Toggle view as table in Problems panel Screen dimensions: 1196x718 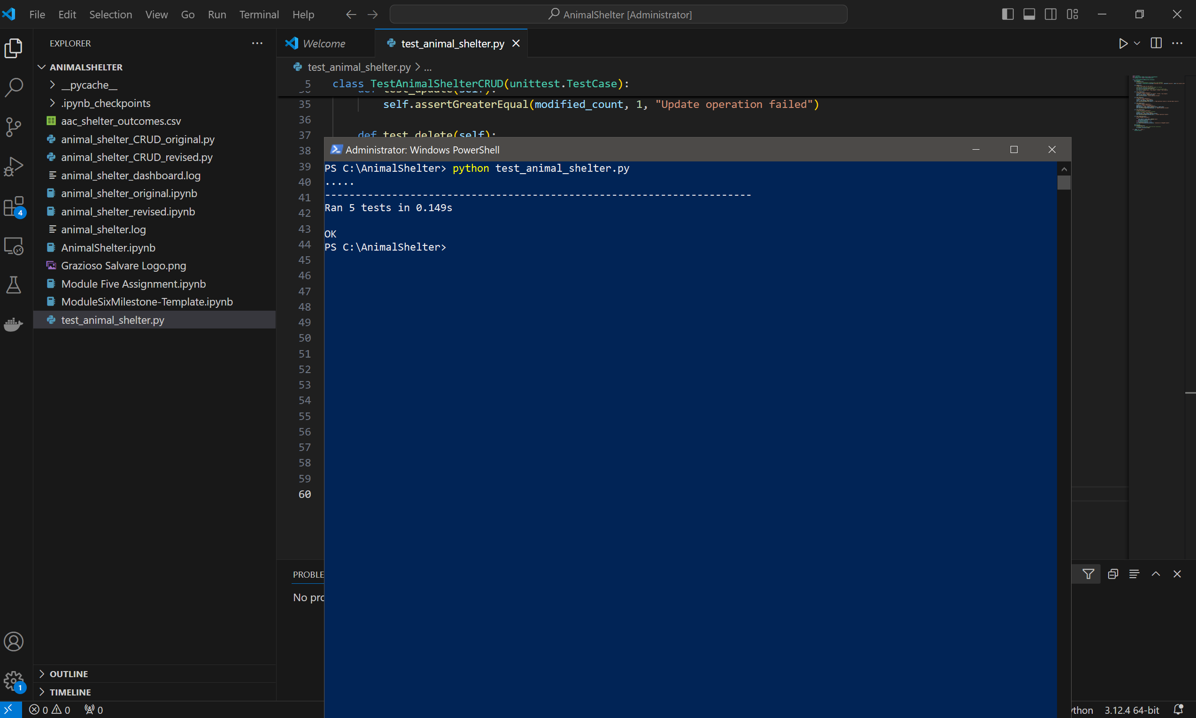click(x=1134, y=574)
